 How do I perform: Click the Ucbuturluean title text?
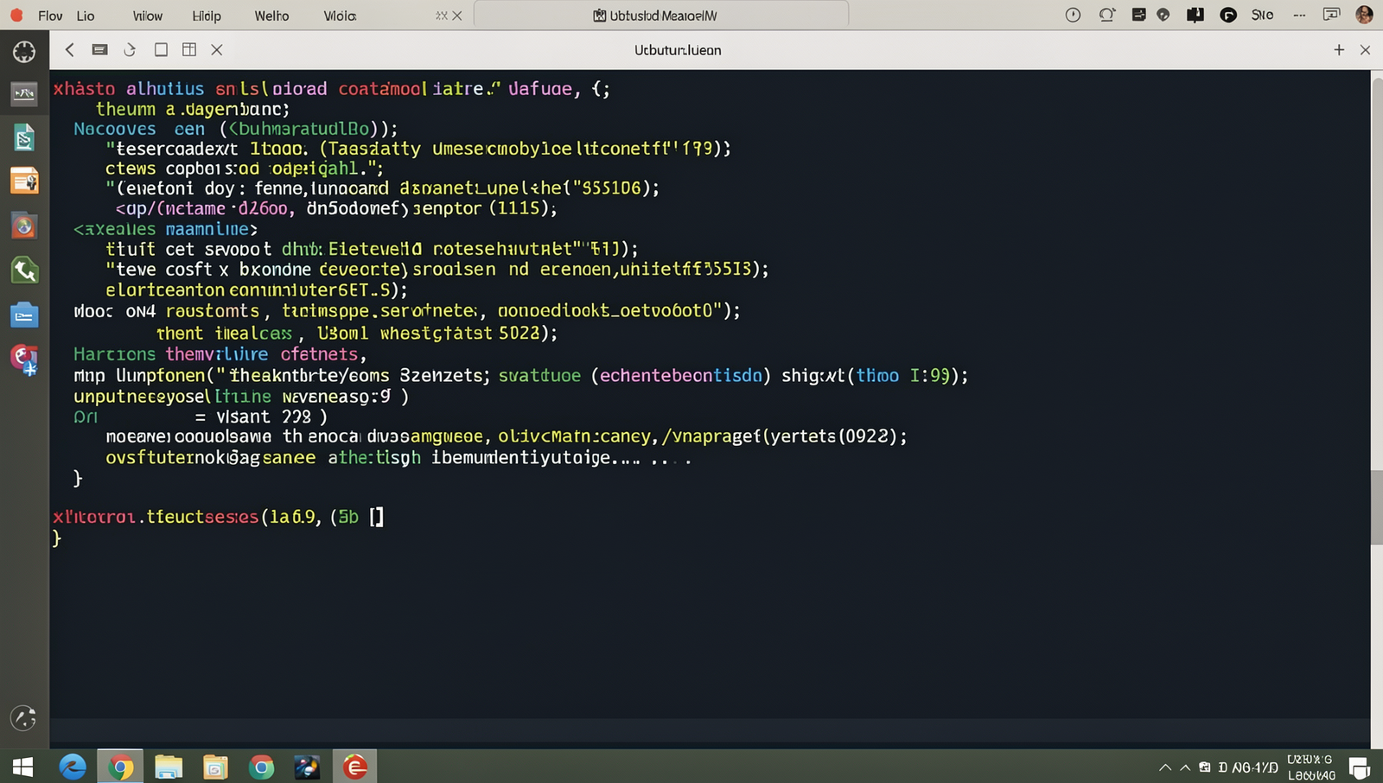pos(678,50)
